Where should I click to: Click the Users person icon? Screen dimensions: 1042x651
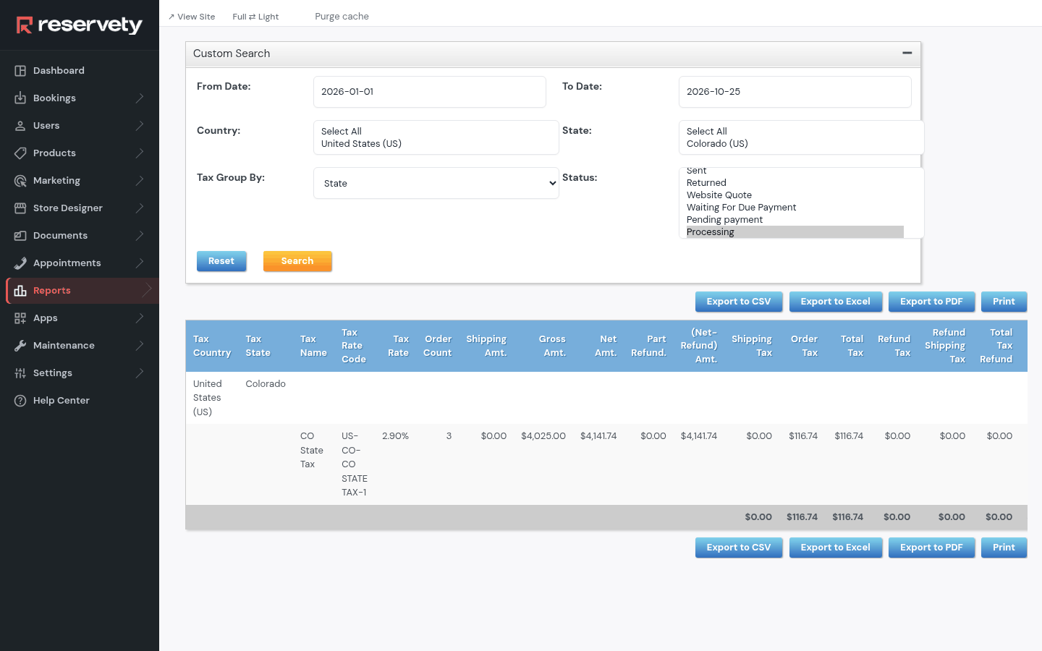pyautogui.click(x=20, y=126)
